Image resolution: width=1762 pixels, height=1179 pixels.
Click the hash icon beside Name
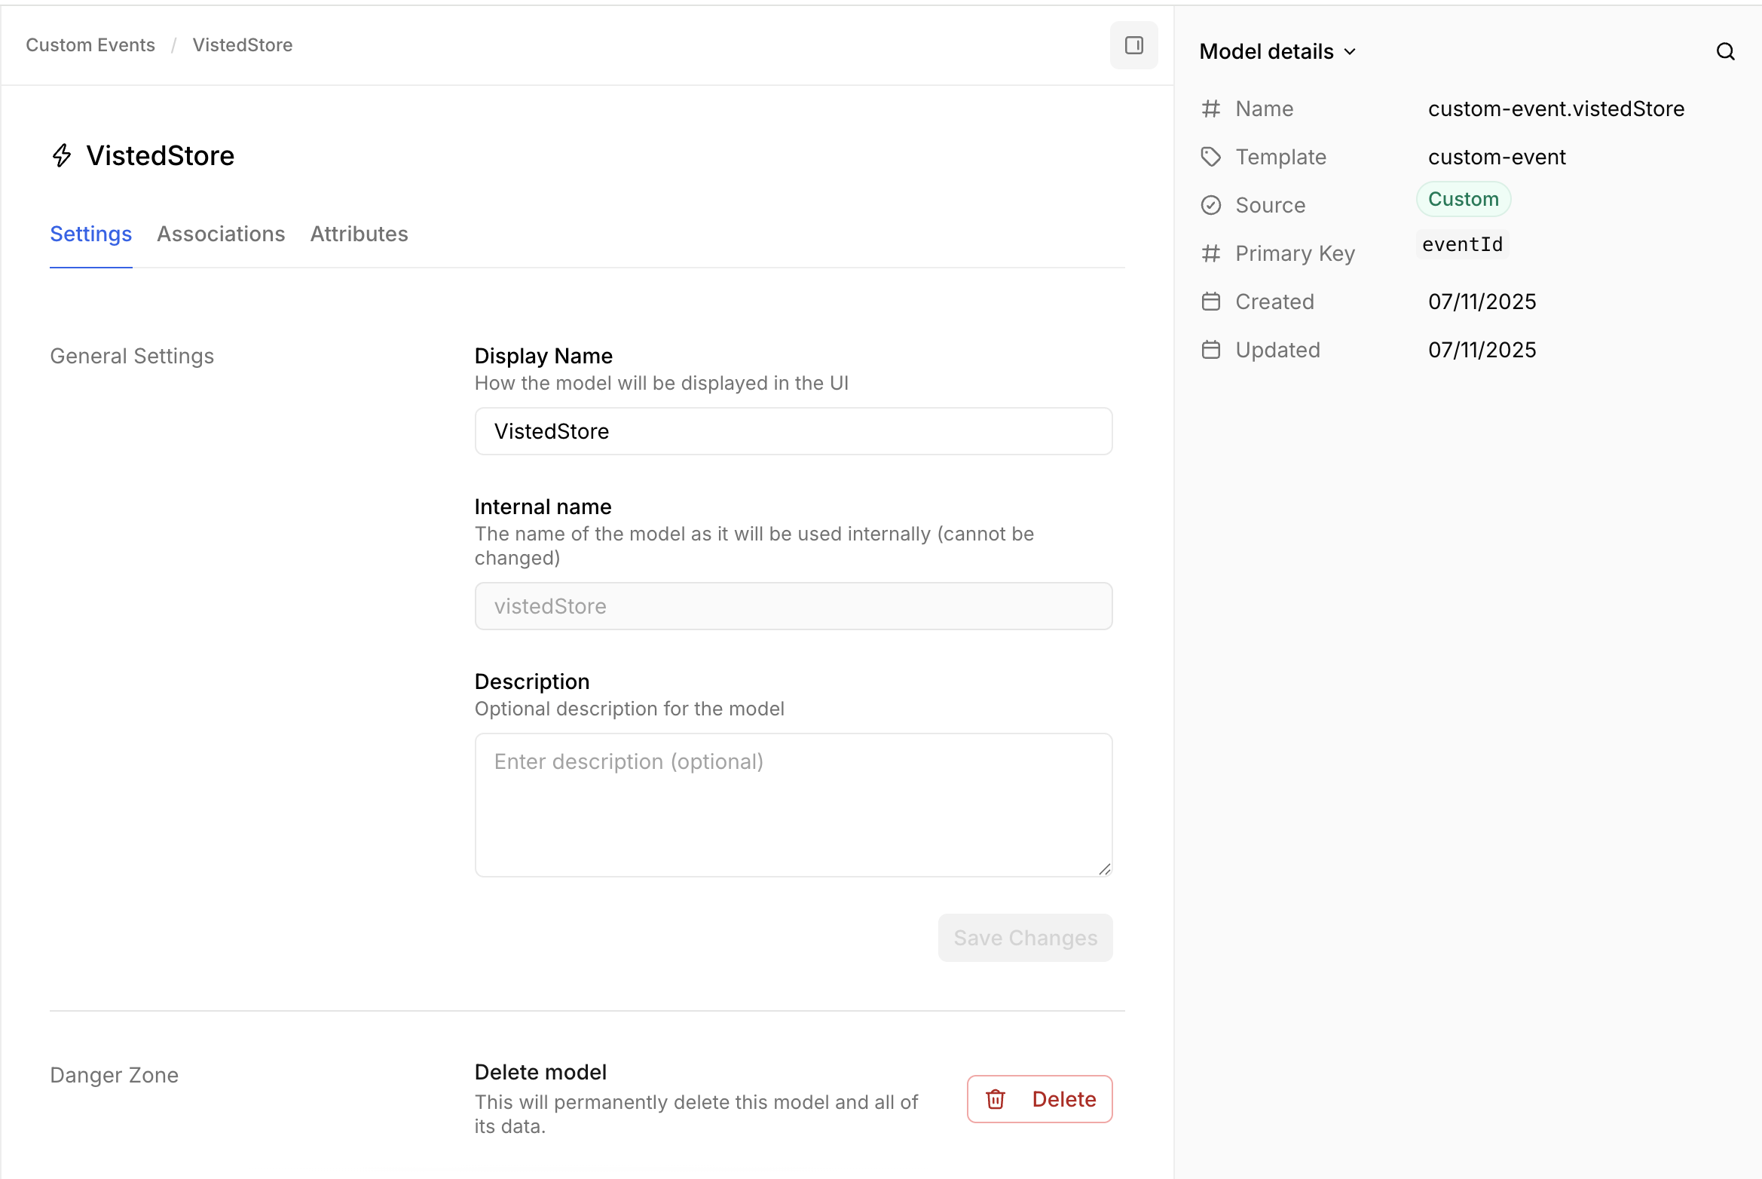[1210, 109]
